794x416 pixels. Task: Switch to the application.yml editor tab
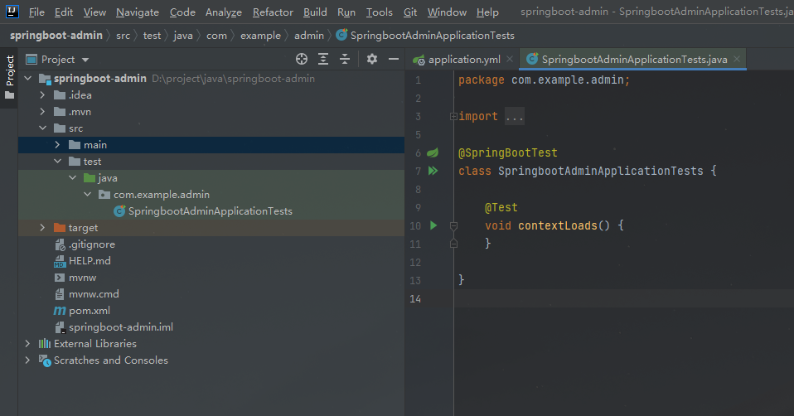pos(463,60)
